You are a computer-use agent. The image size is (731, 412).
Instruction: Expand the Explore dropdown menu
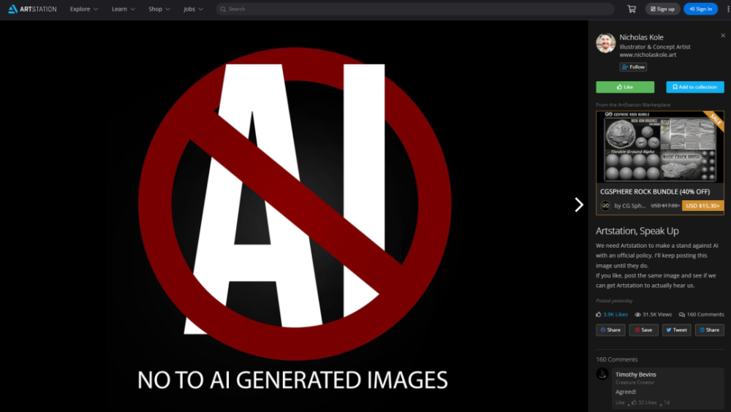point(84,9)
